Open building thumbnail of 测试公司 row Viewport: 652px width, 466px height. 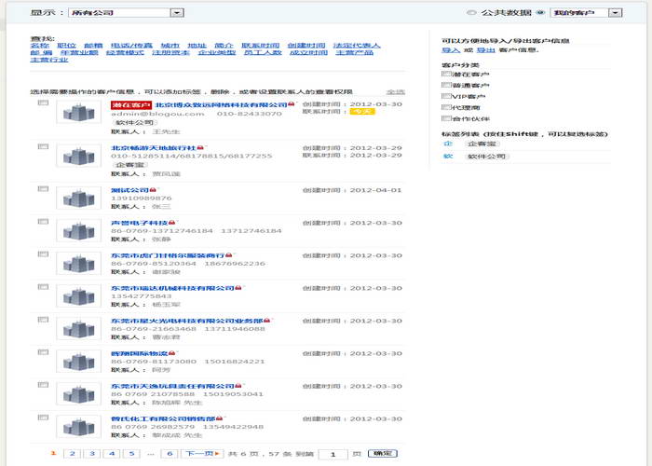click(x=78, y=198)
